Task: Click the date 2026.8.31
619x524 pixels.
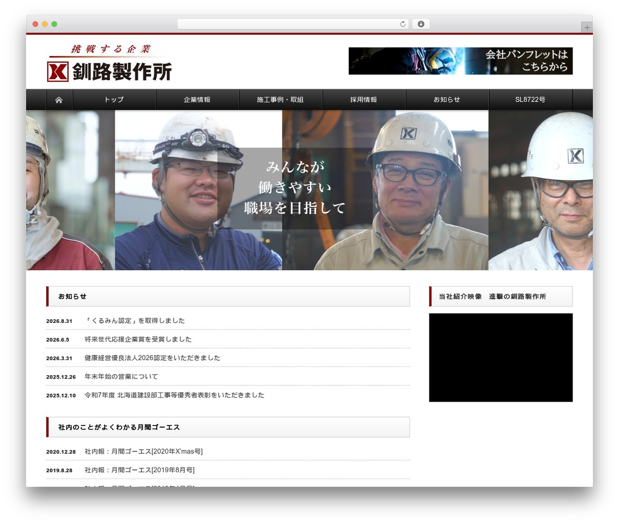Action: tap(59, 321)
